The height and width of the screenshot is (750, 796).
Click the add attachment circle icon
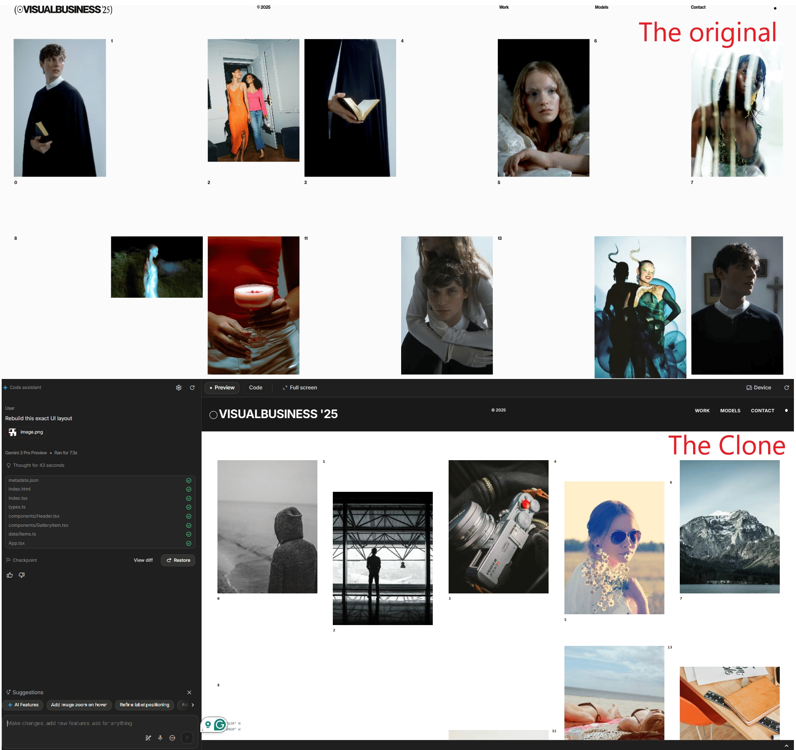(172, 738)
